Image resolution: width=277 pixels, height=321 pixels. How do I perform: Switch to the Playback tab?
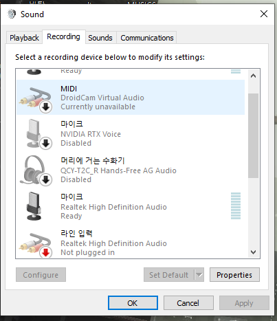pos(24,38)
